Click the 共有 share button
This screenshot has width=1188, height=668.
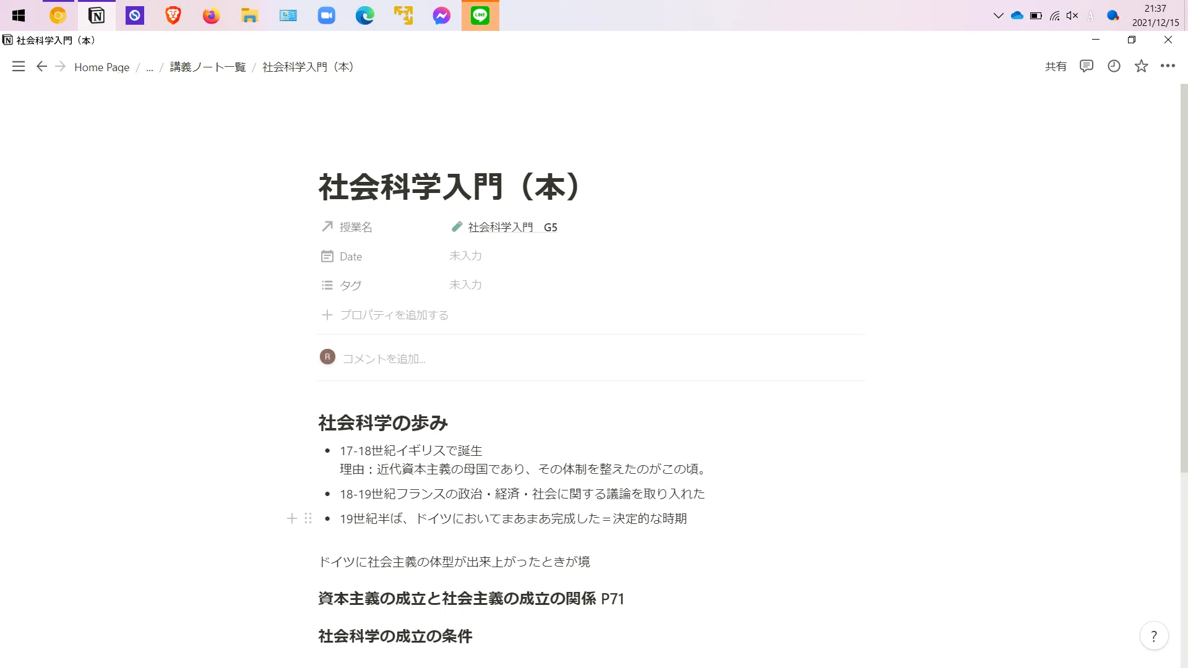coord(1056,66)
